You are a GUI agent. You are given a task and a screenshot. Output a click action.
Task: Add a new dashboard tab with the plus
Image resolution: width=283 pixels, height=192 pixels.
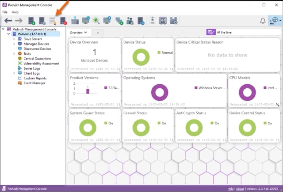(x=98, y=33)
